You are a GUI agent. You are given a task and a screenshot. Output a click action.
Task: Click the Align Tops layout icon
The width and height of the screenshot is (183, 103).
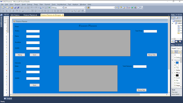17,11
